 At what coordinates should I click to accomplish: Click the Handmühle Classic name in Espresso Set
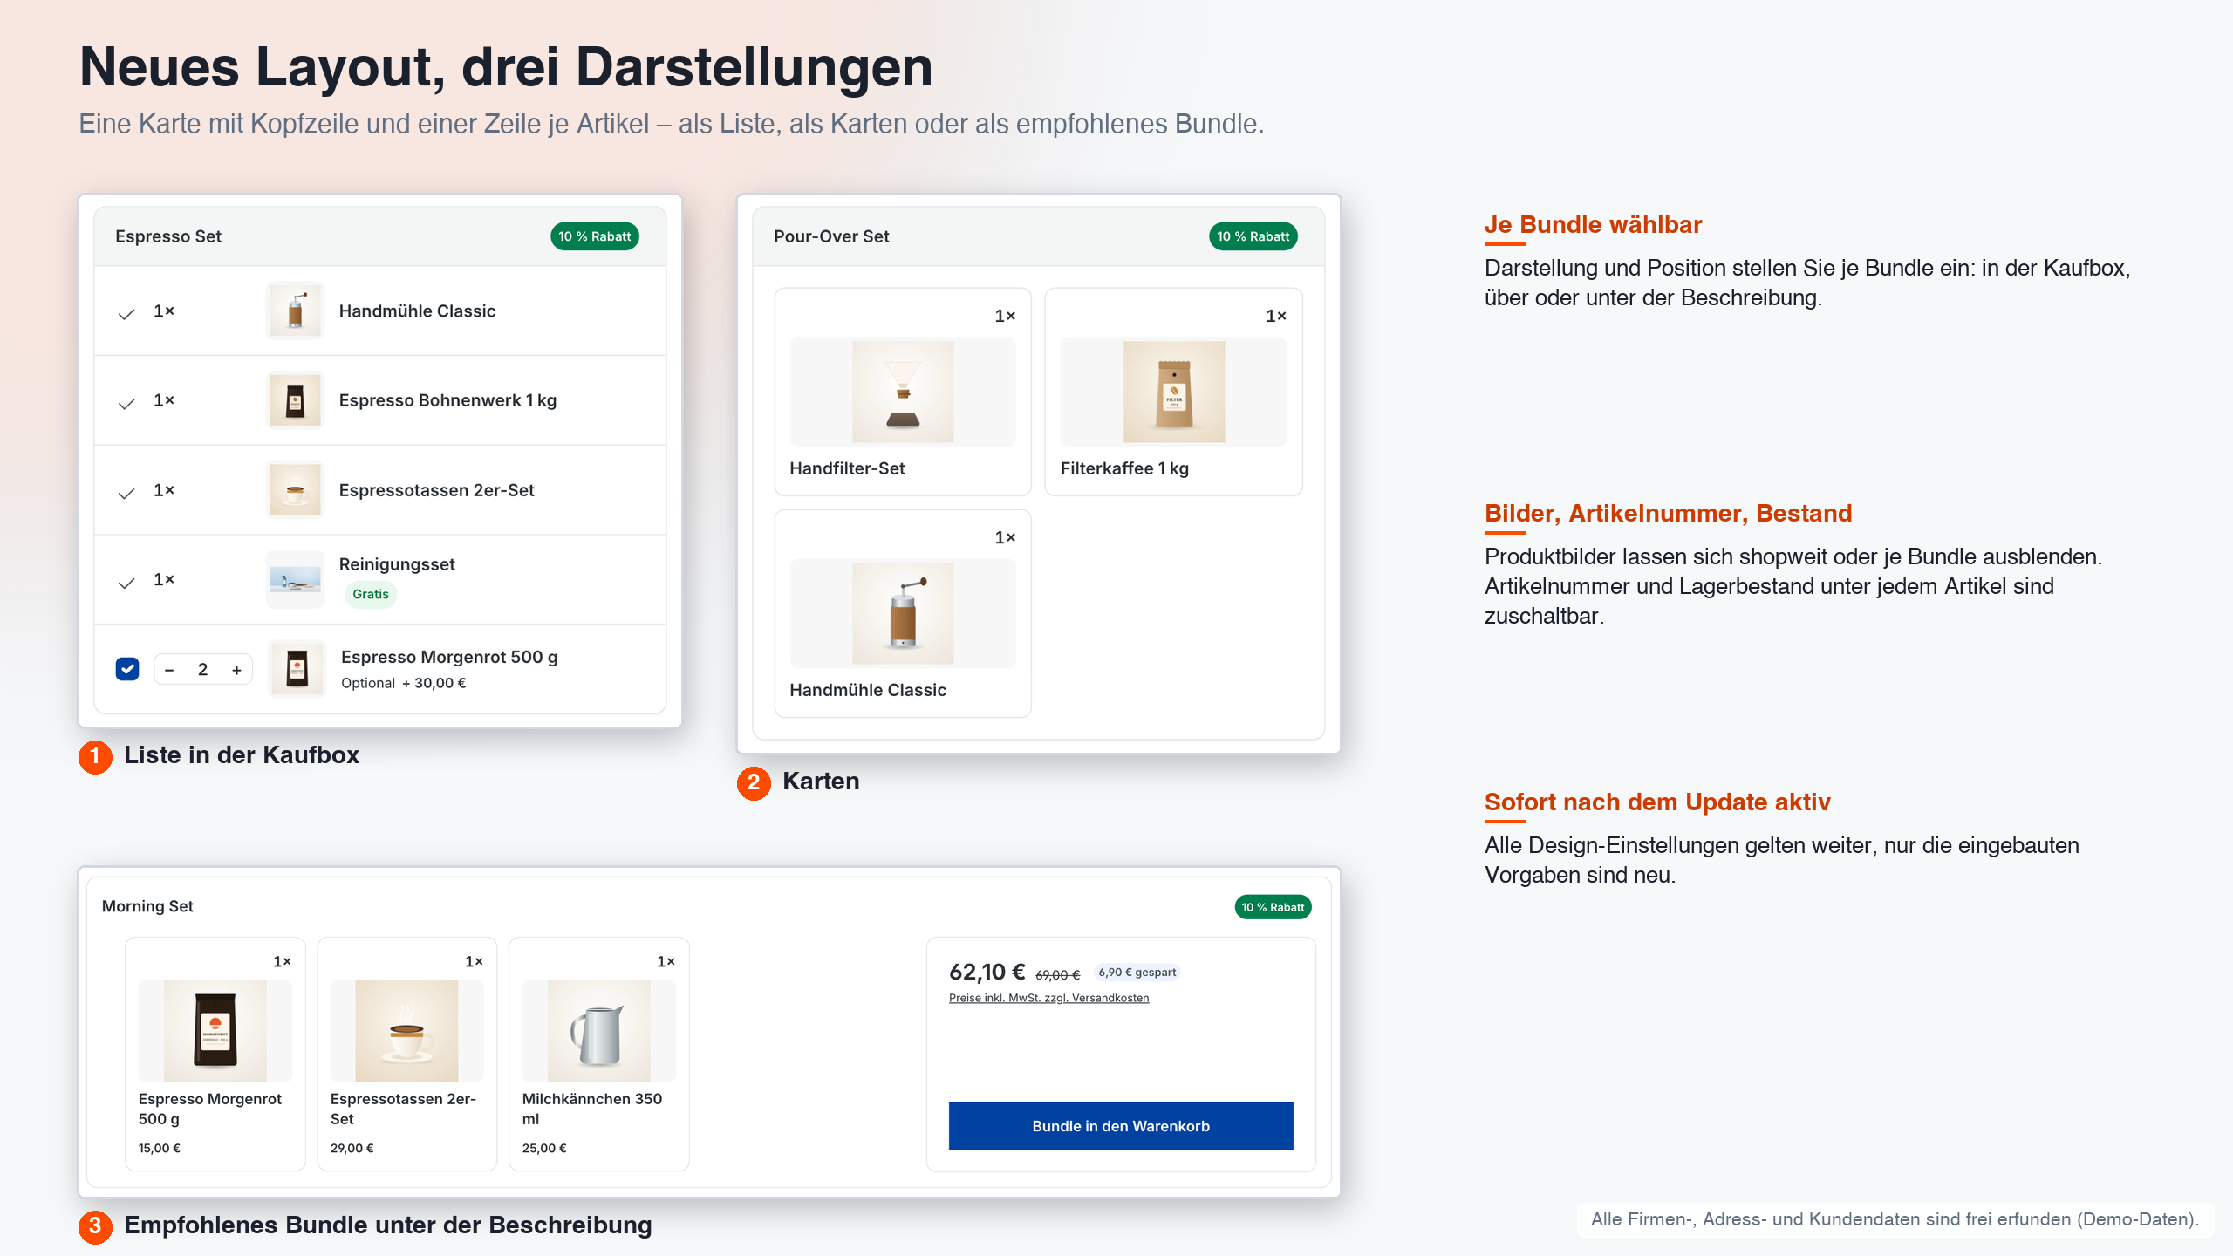(417, 311)
